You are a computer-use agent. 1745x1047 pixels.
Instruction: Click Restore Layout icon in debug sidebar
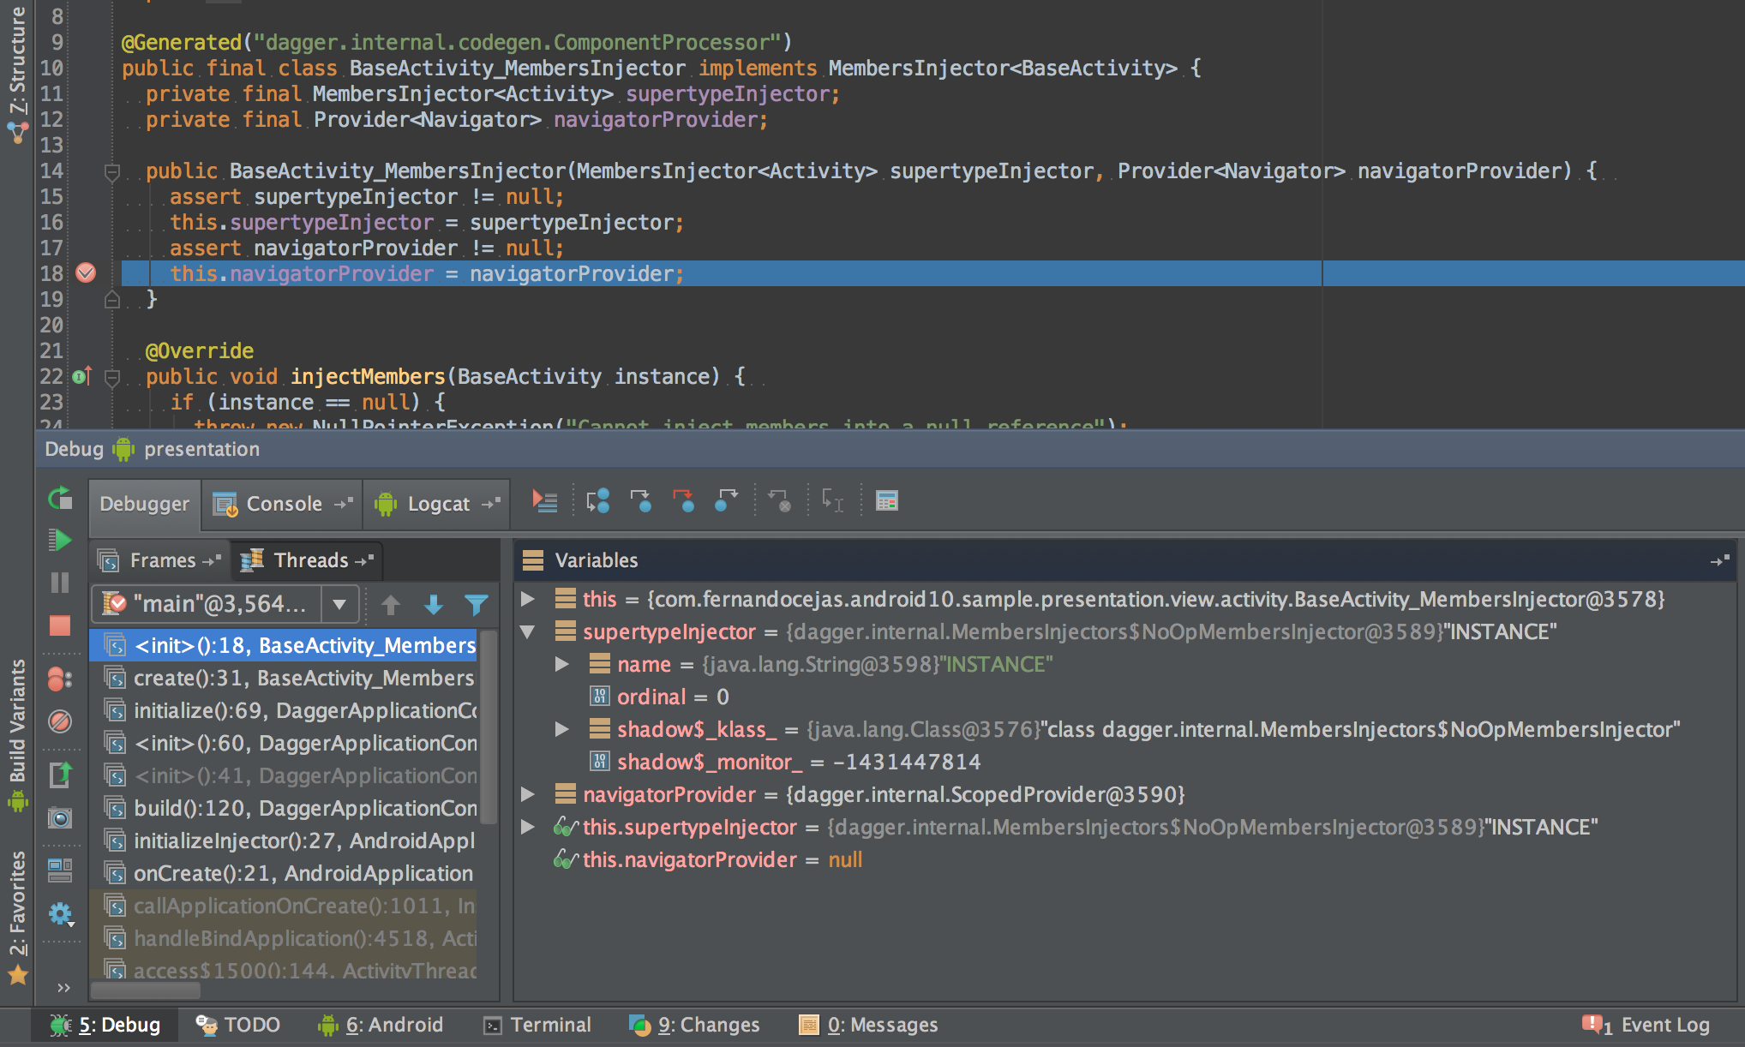(x=60, y=871)
